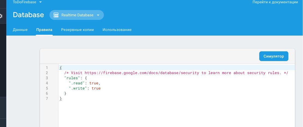Click the "rules" key in editor
The width and height of the screenshot is (303, 127).
pos(72,78)
